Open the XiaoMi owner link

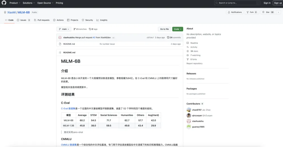pos(11,12)
